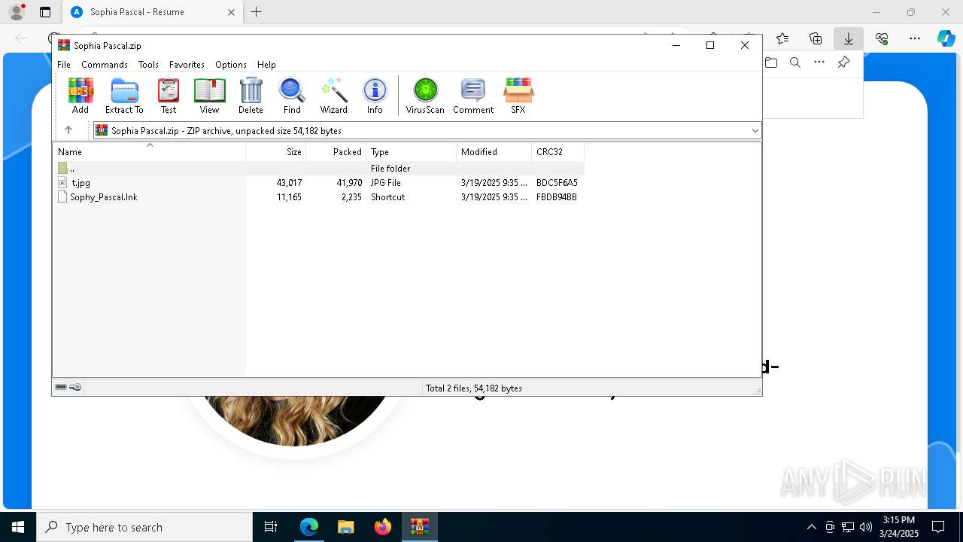Click the status bar total files text
This screenshot has width=963, height=542.
pyautogui.click(x=474, y=388)
